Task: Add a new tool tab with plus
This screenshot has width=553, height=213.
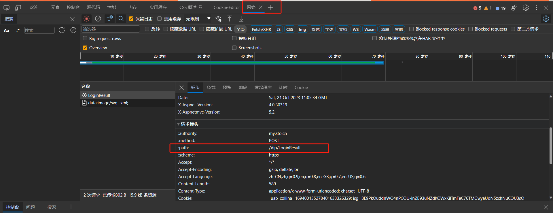Action: click(270, 7)
